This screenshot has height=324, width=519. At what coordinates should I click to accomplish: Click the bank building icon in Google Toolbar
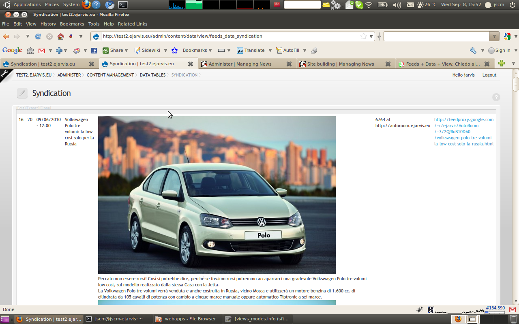pos(30,51)
